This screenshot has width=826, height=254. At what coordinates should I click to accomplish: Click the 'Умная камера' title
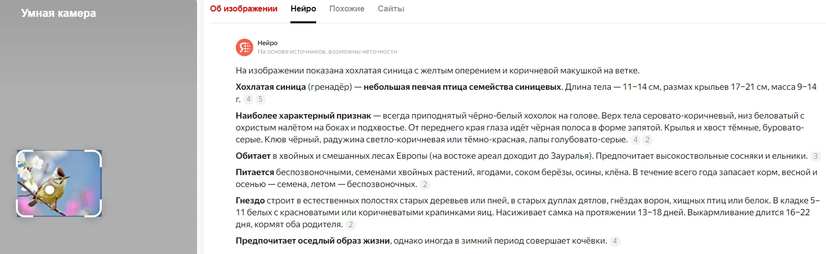pos(59,14)
